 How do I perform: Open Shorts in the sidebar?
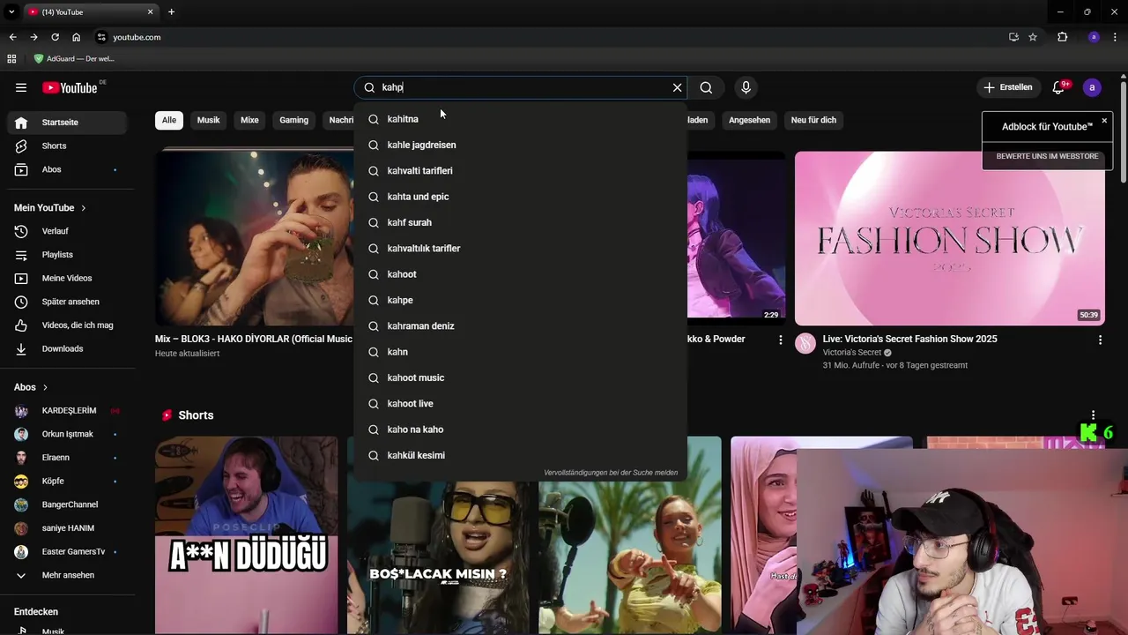[67, 146]
